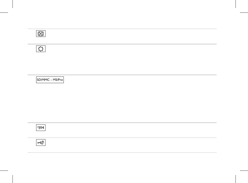Click the bottom-right vertical crop mark
Image resolution: width=248 pixels, height=183 pixels.
tap(236, 179)
